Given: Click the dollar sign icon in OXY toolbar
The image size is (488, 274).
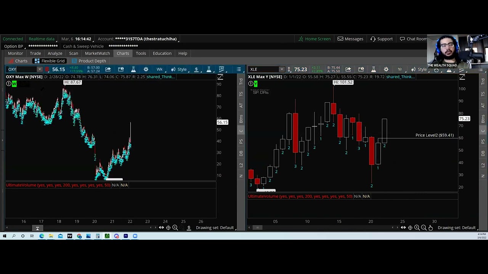Looking at the screenshot, I should point(196,69).
